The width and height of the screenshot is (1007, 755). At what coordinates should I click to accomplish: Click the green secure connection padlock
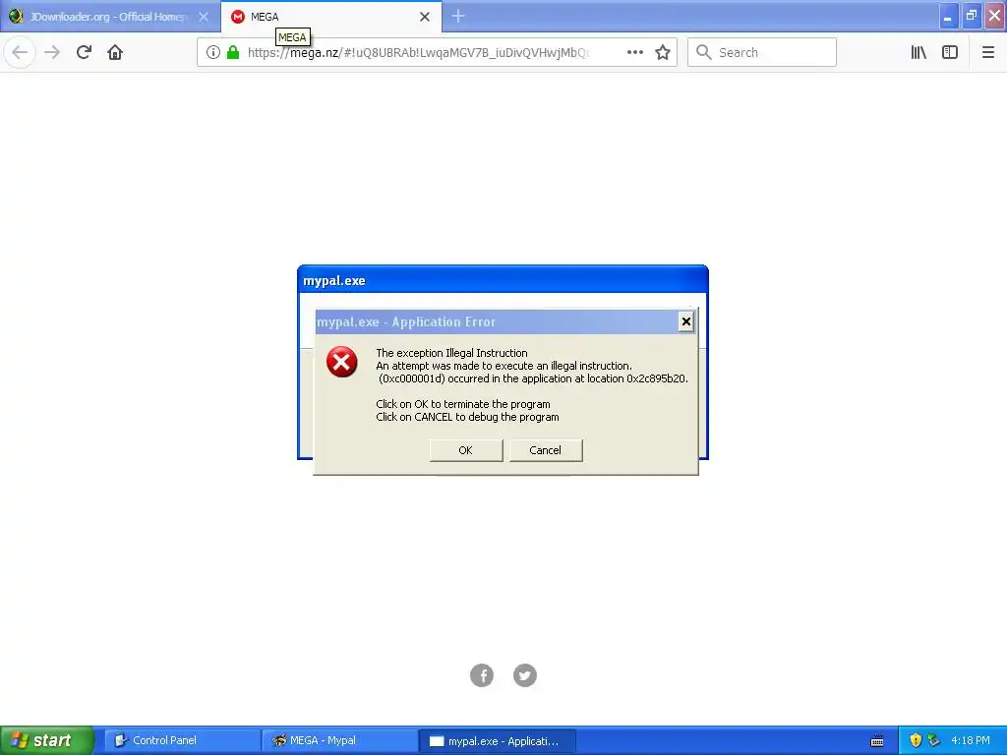233,53
